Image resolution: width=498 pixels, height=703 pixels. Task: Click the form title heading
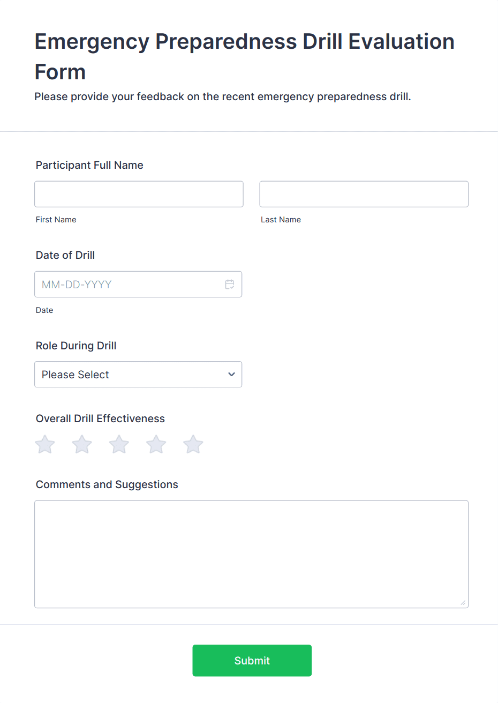pyautogui.click(x=244, y=56)
